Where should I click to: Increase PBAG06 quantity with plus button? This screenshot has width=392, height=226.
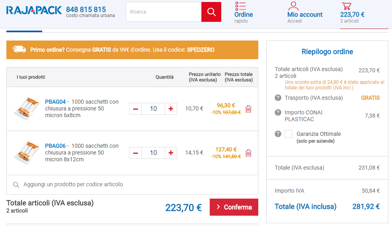(x=171, y=153)
